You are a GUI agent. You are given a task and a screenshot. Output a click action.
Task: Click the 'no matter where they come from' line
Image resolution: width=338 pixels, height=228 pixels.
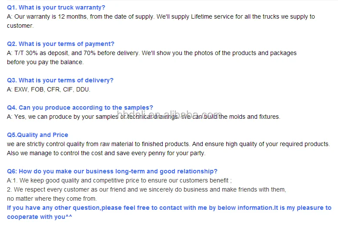pos(52,199)
